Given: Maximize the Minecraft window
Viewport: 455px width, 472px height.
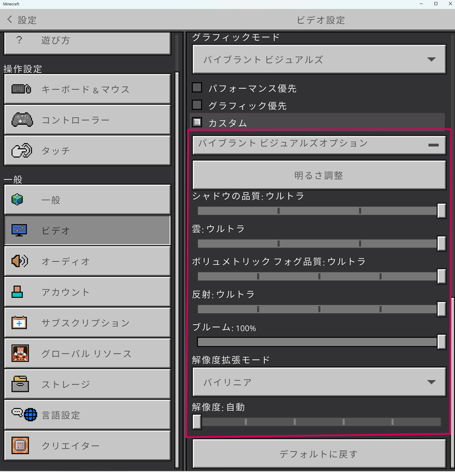Looking at the screenshot, I should tap(436, 4).
